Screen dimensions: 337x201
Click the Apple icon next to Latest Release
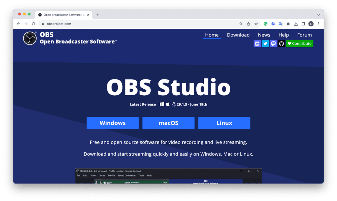168,104
